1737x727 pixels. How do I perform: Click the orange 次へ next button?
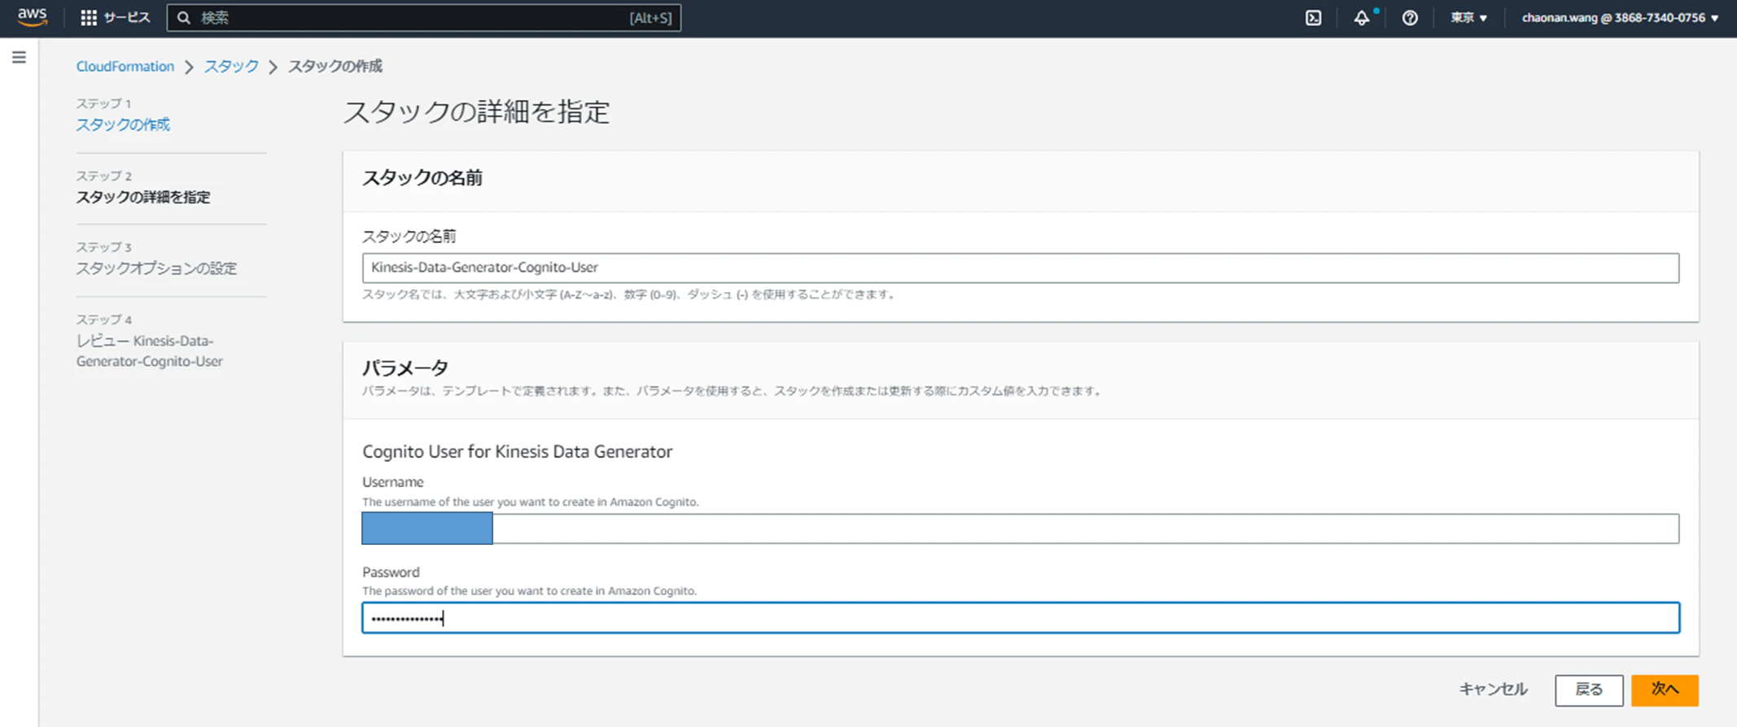pos(1665,690)
